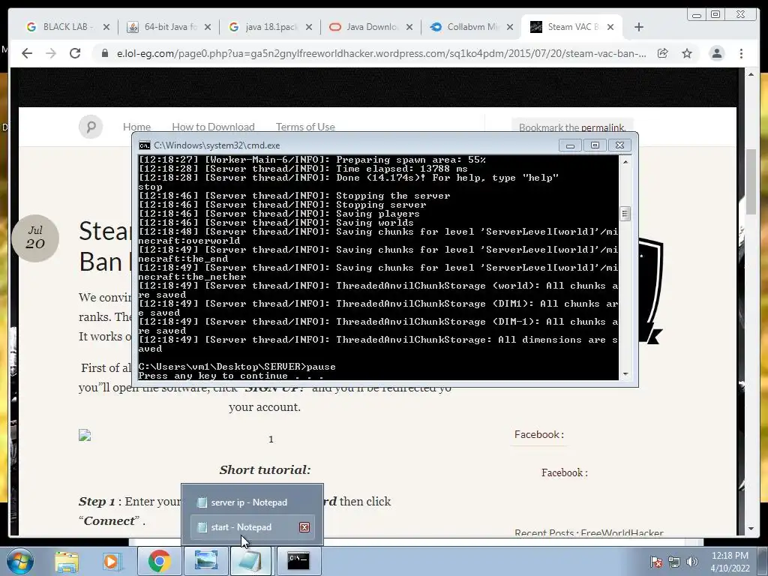Click the webpage search magnifier icon

[91, 127]
